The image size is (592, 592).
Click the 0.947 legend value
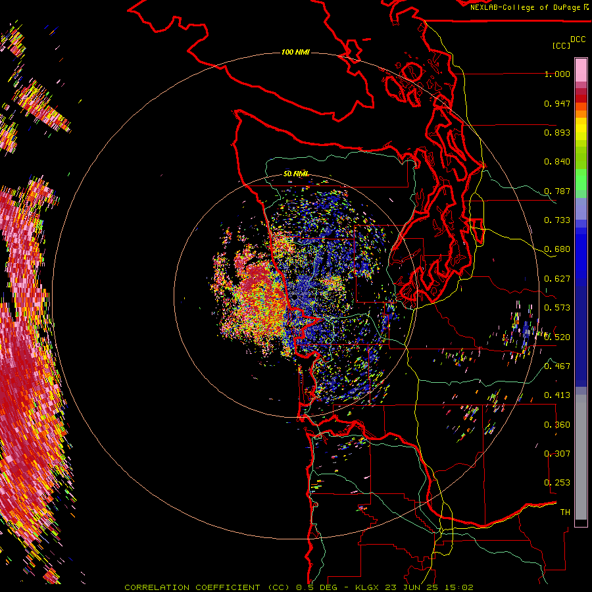(x=557, y=103)
